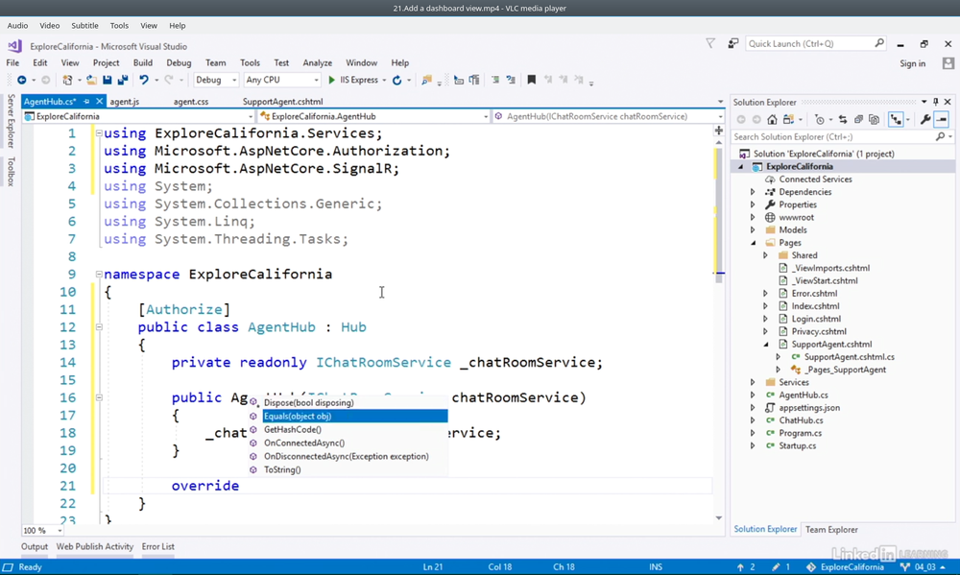Image resolution: width=960 pixels, height=575 pixels.
Task: Click the browser Refresh toolbar icon
Action: (x=396, y=81)
